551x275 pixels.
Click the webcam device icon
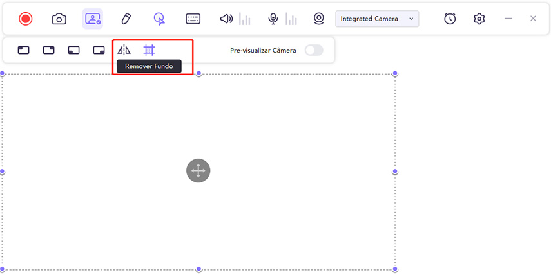(319, 19)
